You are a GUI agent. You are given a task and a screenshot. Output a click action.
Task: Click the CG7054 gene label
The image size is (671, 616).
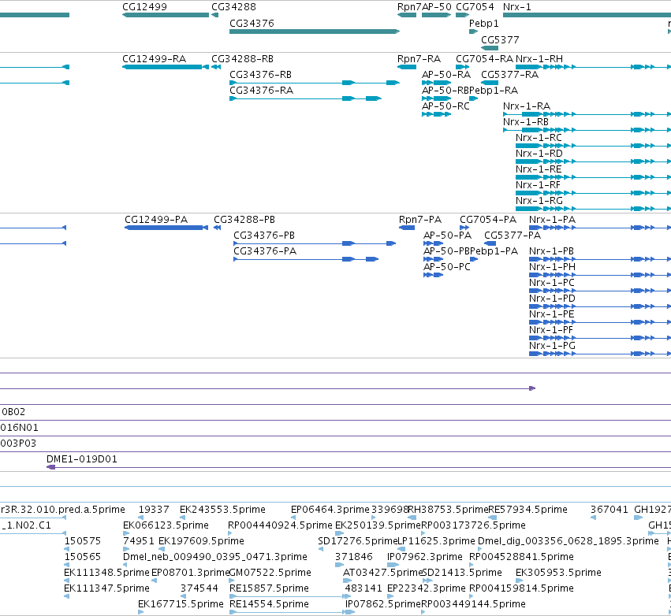click(x=475, y=7)
